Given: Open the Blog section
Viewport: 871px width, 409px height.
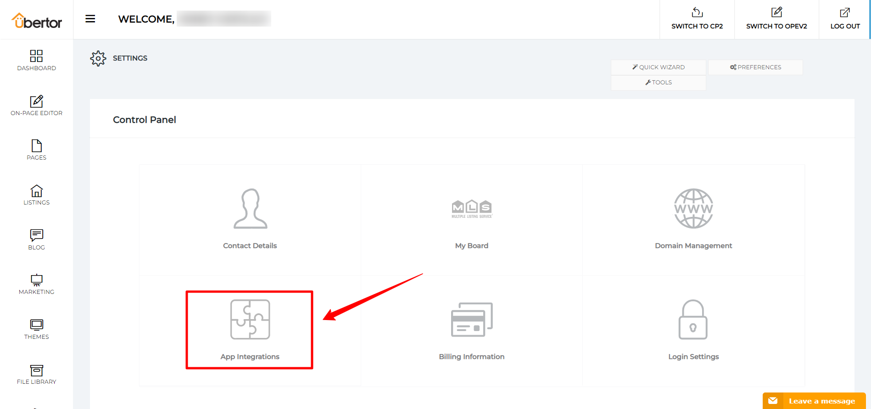Looking at the screenshot, I should 36,240.
